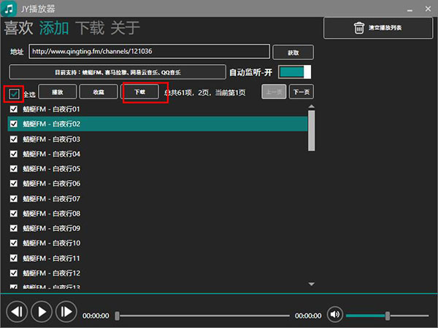Uncheck 蜻蜓FM - 白夜行01
438x328 pixels.
coord(14,109)
